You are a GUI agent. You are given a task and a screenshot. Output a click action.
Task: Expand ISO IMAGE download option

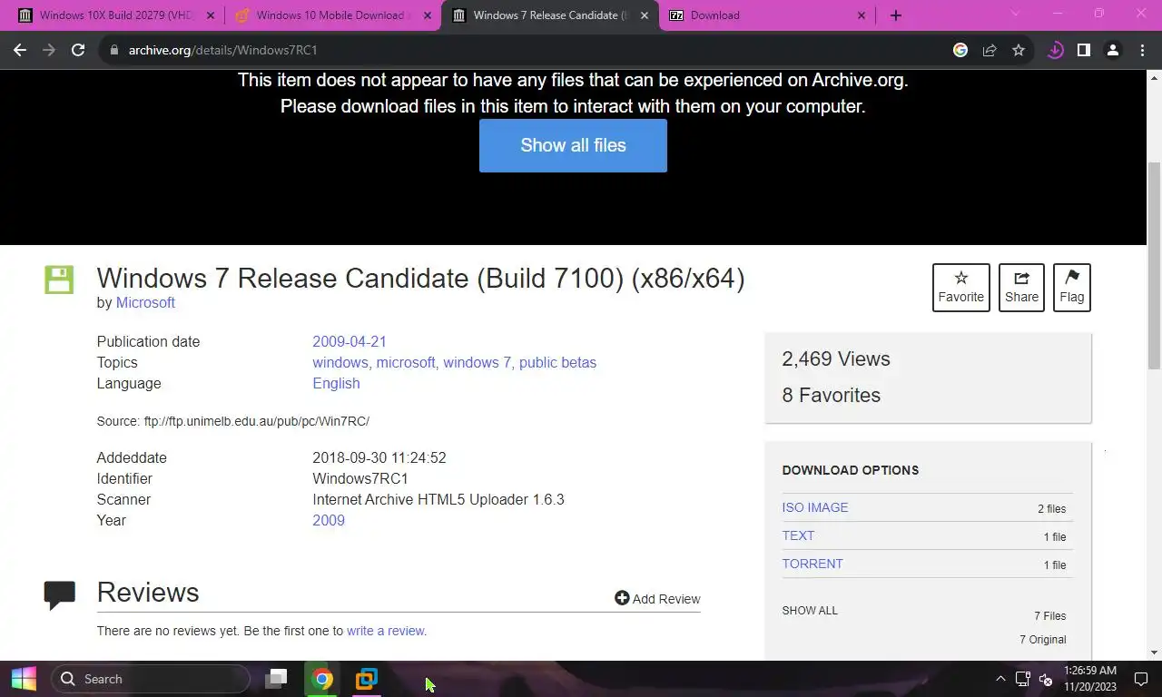(x=815, y=507)
